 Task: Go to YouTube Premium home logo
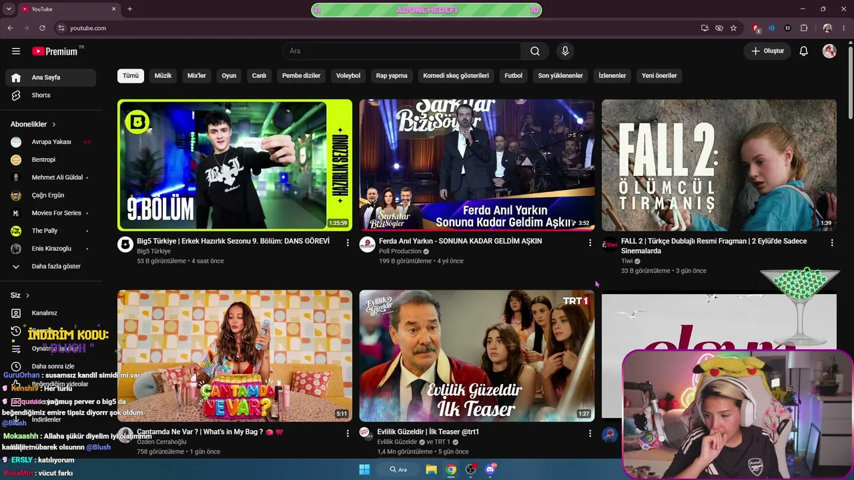coord(55,51)
